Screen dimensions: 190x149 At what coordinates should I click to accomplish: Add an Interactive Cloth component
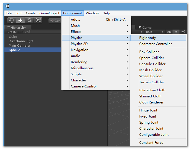pyautogui.click(x=158, y=90)
